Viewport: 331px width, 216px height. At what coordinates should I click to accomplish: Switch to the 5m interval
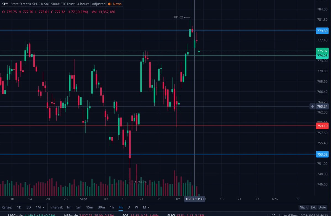[x=79, y=207]
